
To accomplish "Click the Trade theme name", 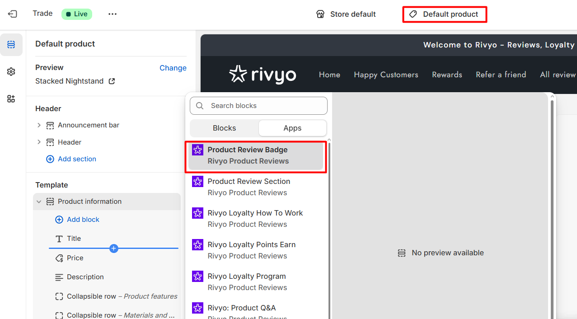I will (x=42, y=14).
